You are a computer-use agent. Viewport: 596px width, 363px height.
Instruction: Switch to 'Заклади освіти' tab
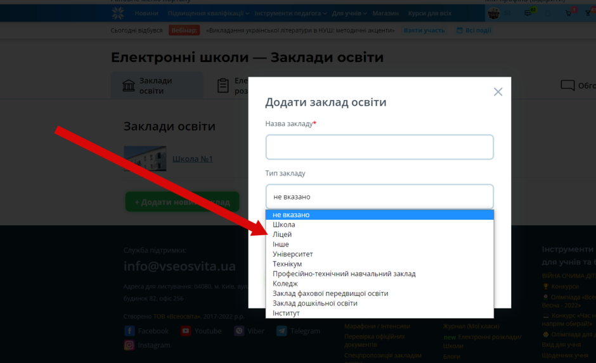click(x=157, y=86)
